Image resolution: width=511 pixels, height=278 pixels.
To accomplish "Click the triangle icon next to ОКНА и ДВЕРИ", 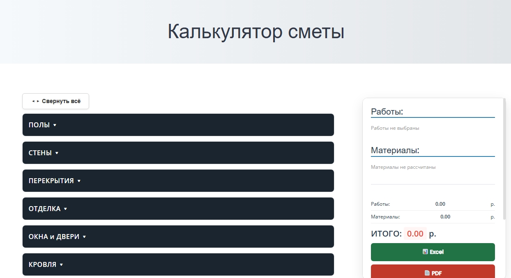I will (x=84, y=237).
